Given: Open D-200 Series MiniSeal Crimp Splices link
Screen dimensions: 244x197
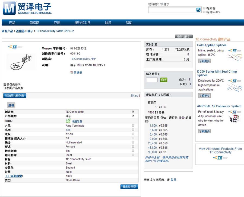Looking at the screenshot, I should [x=217, y=73].
